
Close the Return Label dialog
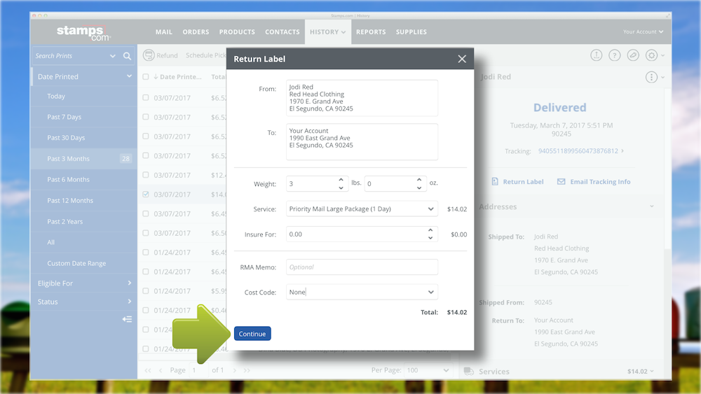point(462,59)
